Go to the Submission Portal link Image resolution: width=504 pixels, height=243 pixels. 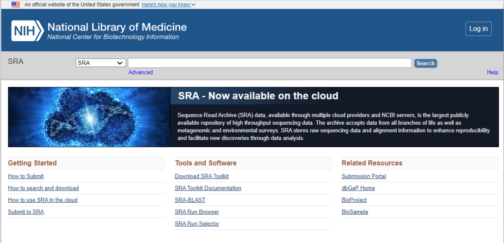click(x=364, y=176)
